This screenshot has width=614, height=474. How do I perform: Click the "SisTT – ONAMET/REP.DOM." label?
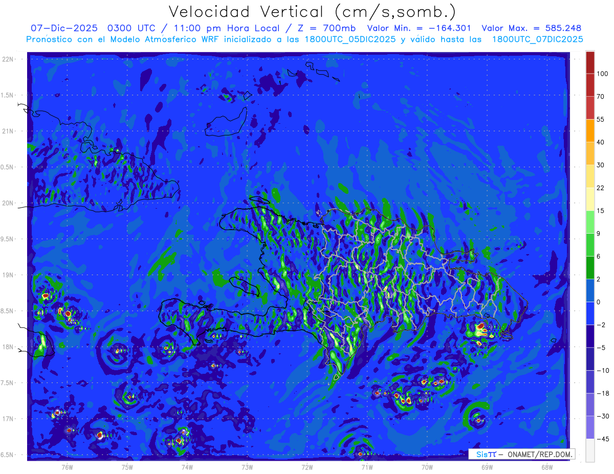point(521,454)
